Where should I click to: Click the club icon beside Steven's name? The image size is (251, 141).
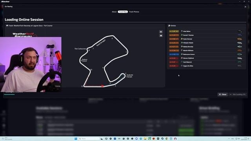pos(182,58)
